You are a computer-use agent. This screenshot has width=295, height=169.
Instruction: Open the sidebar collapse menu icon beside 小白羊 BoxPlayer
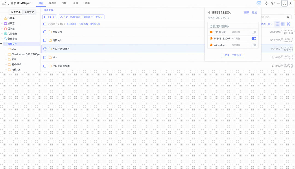point(4,3)
